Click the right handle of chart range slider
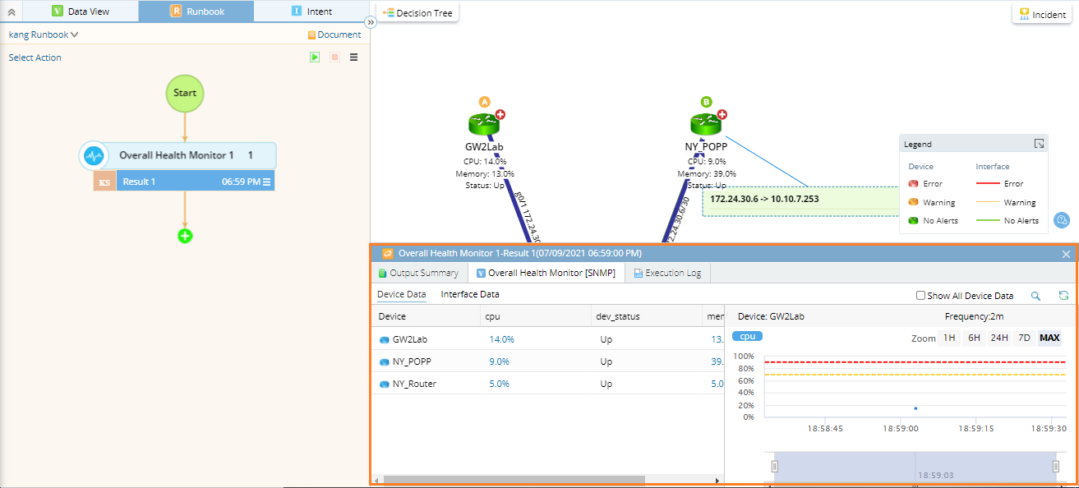 point(1056,467)
